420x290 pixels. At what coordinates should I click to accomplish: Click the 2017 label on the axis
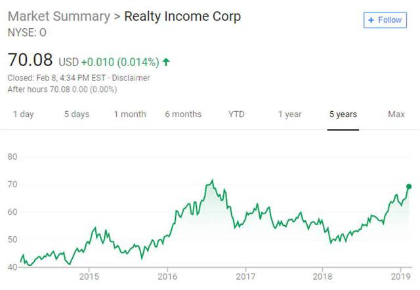245,276
